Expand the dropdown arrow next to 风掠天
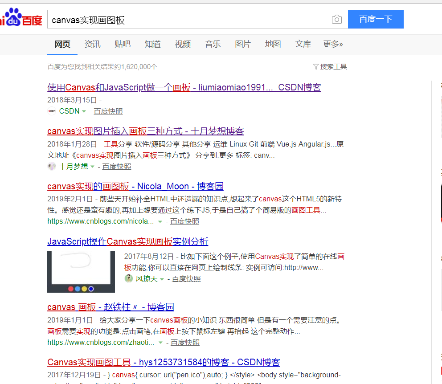Viewport: 442px width, 384px height. click(162, 279)
